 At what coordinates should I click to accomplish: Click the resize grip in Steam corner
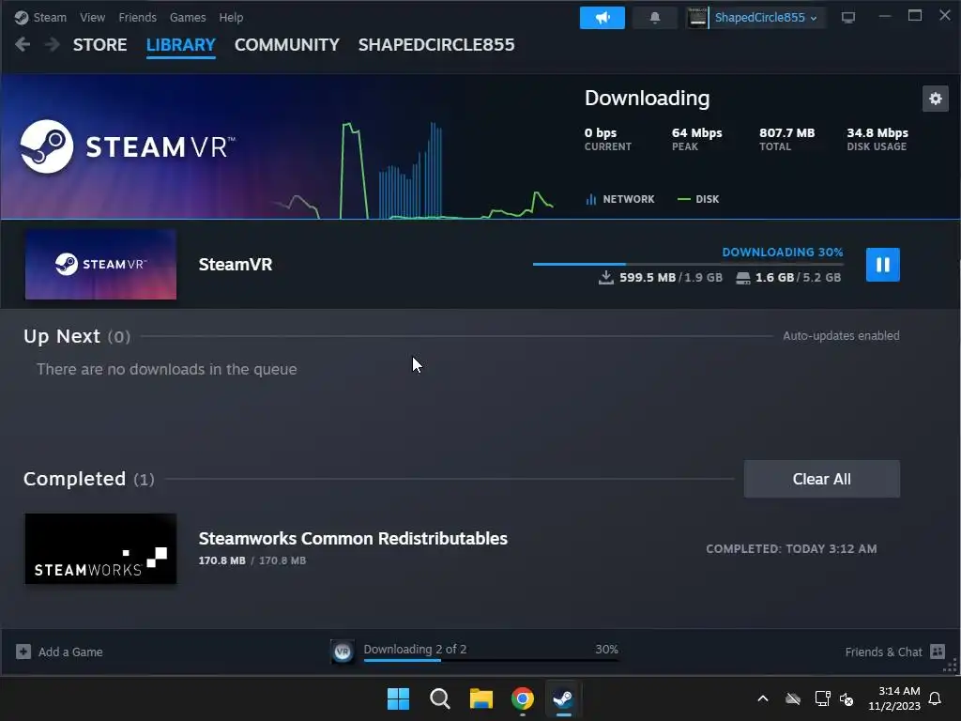point(951,667)
